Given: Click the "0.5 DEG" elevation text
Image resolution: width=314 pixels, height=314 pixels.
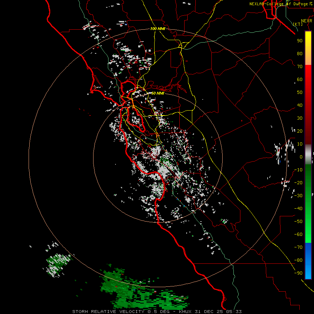Looking at the screenshot, I should click(x=158, y=312).
